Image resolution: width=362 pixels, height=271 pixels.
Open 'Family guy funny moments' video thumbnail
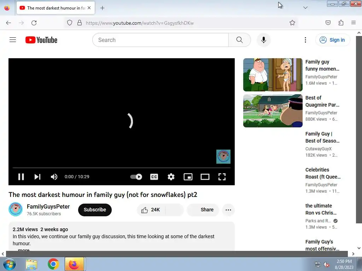click(x=273, y=75)
